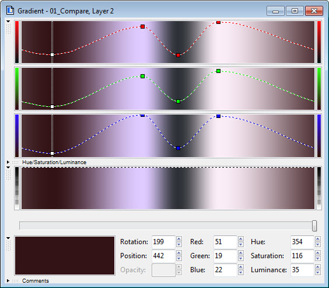The image size is (329, 288).
Task: Click the gradient preview strip
Action: click(168, 188)
